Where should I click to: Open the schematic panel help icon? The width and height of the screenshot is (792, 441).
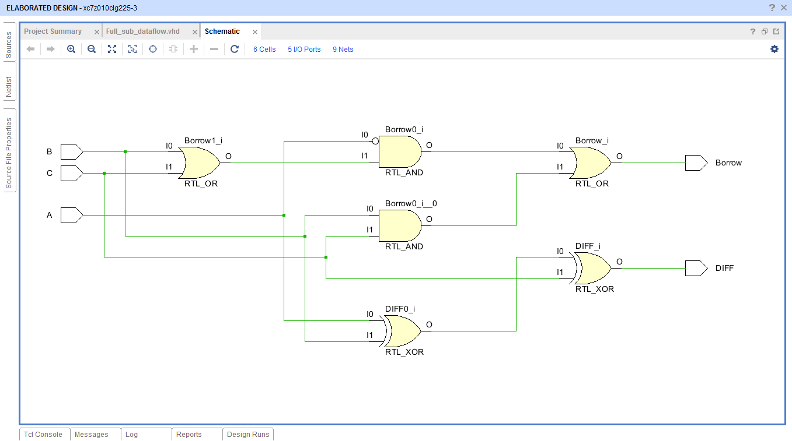point(753,31)
